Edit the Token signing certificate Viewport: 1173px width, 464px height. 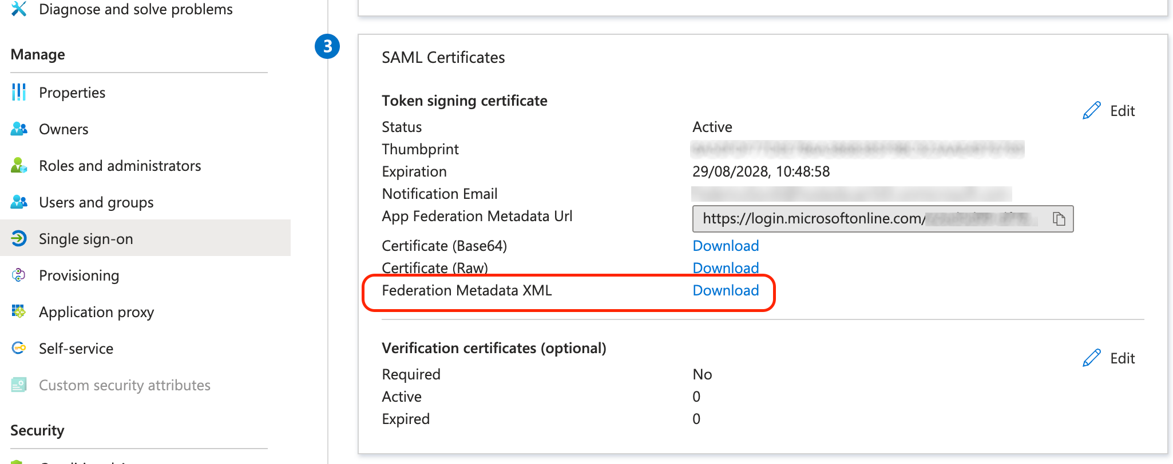click(x=1109, y=111)
